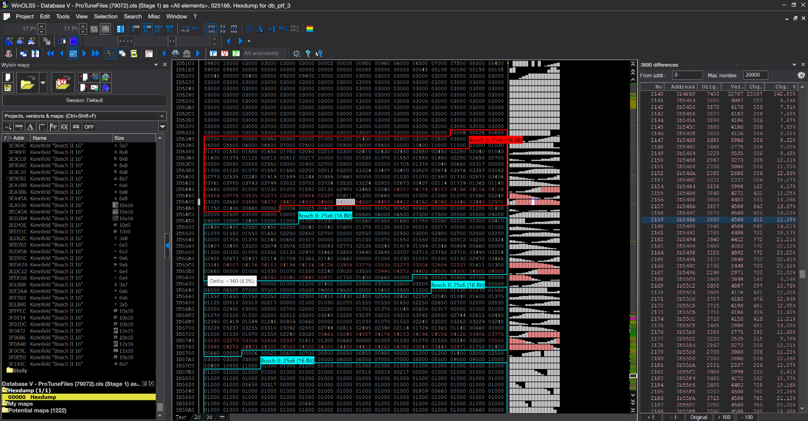Click the rainbow color palette icon
Image resolution: width=808 pixels, height=421 pixels.
(x=310, y=29)
